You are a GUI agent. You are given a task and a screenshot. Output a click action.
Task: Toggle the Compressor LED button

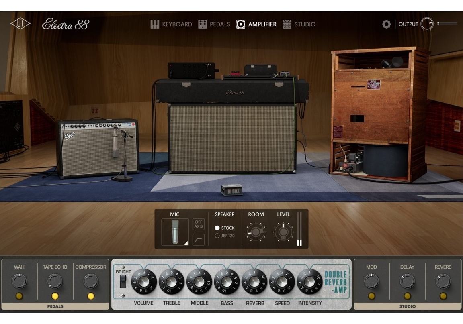click(x=91, y=296)
